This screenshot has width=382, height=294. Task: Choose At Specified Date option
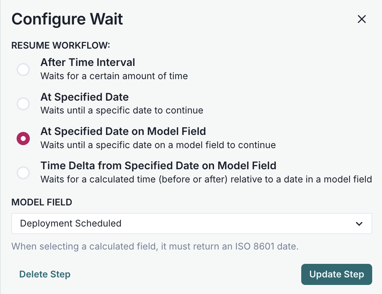tap(23, 104)
